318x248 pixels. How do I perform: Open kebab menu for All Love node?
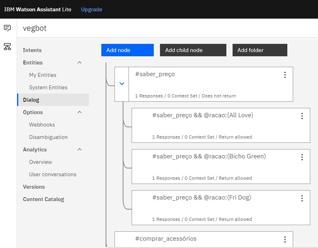tap(302, 116)
